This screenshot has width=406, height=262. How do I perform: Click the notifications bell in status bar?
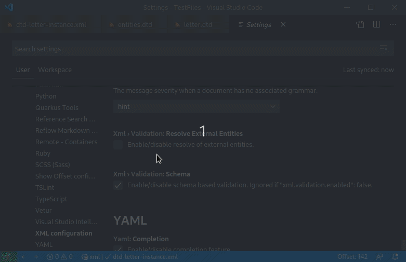pos(396,257)
